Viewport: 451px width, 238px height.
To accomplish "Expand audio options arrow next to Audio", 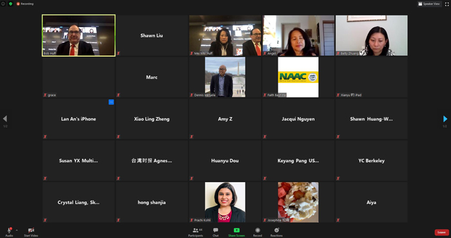I will coord(17,230).
